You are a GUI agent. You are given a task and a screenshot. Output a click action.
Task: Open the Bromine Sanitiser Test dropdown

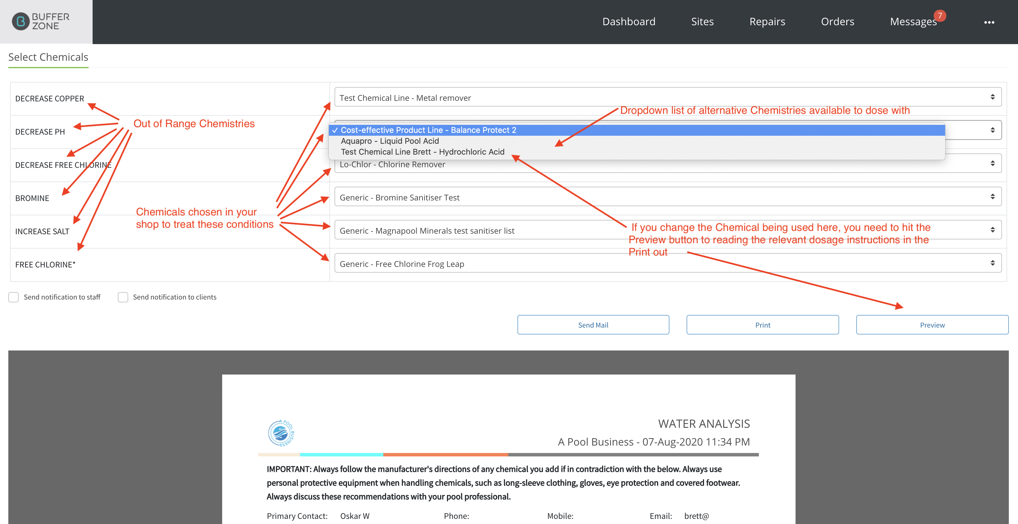pos(668,196)
